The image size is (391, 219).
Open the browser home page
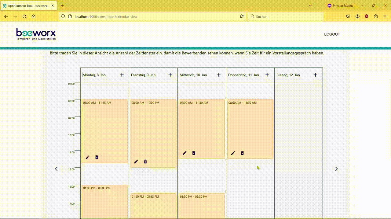(34, 16)
